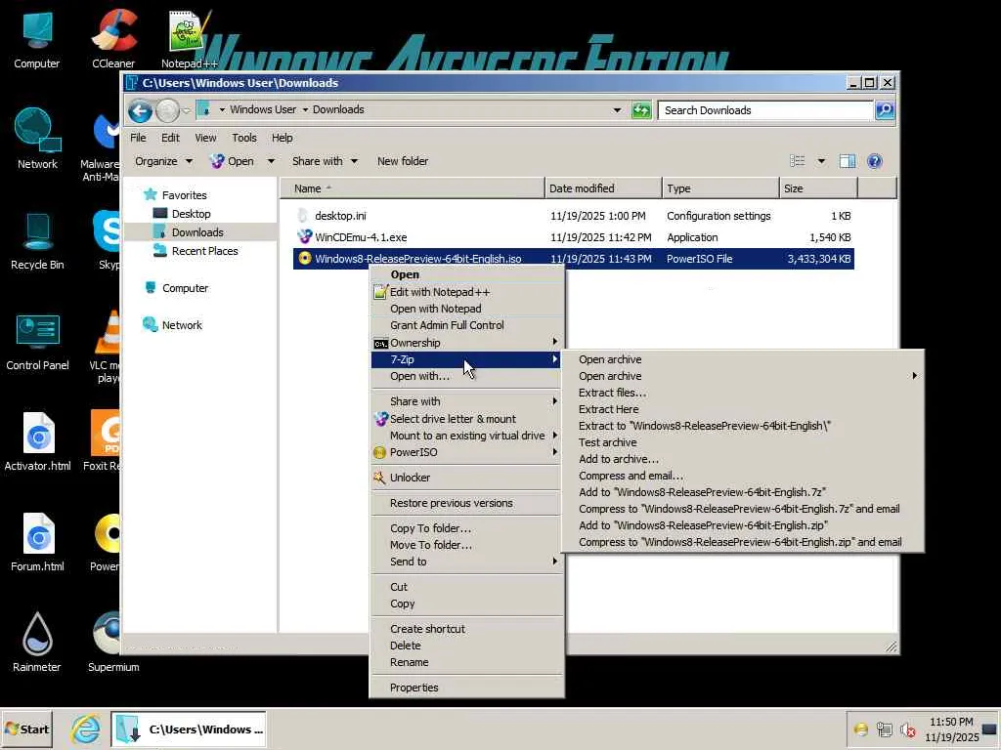Toggle the preview pane icon
Viewport: 1001px width, 750px height.
[x=848, y=161]
